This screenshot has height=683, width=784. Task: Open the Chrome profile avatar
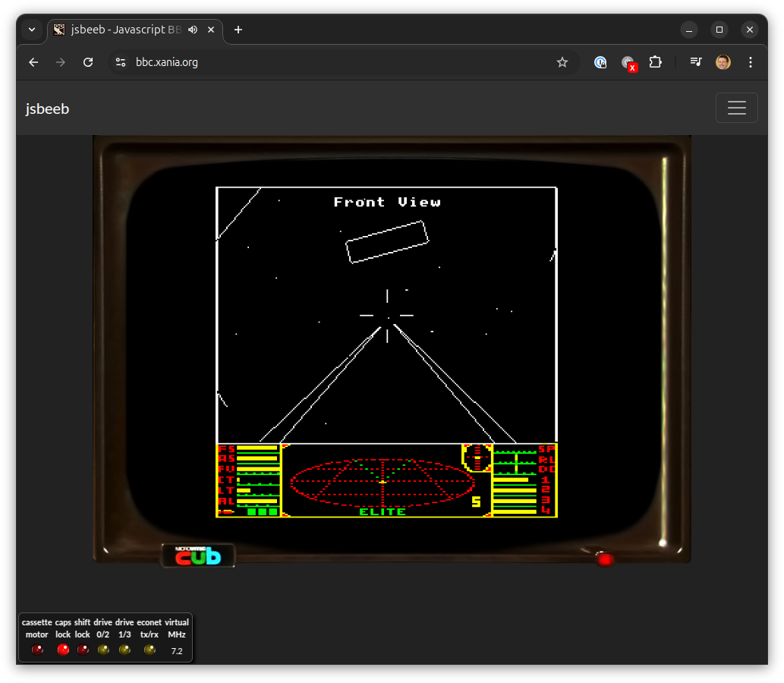click(x=723, y=62)
